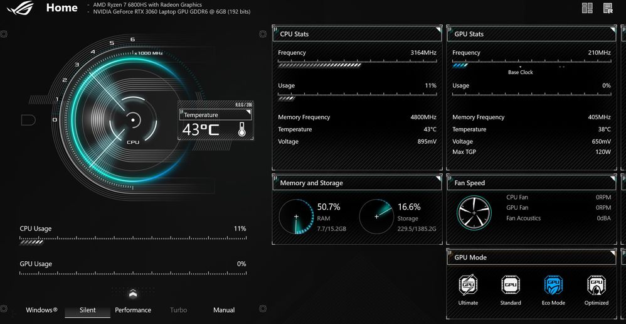
Task: Click the spinning fan icon
Action: pyautogui.click(x=474, y=212)
